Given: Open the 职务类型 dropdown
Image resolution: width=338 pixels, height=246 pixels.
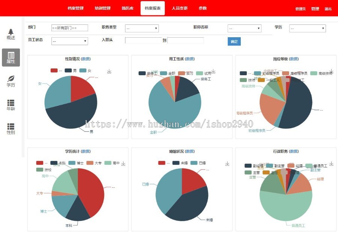Looking at the screenshot, I should click(142, 28).
